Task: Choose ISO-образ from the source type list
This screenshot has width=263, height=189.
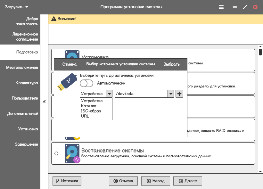Action: point(91,111)
